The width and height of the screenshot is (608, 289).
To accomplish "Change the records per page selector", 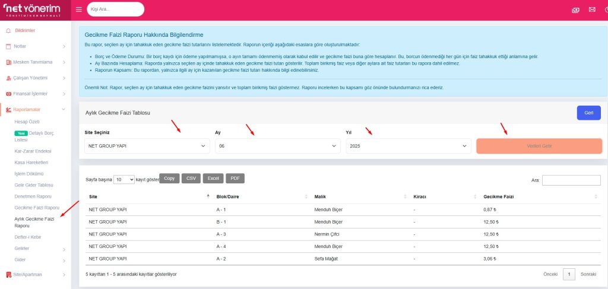I will click(x=125, y=179).
